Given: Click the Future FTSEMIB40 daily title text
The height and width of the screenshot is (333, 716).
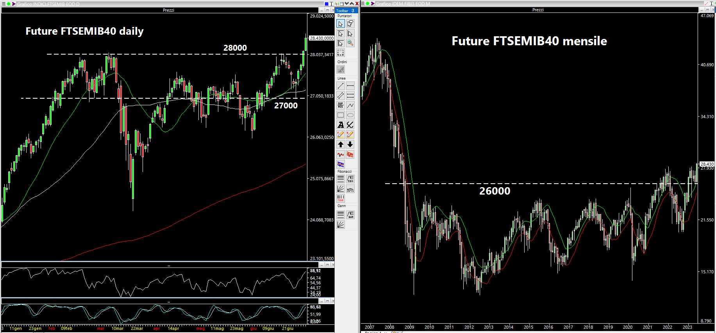Looking at the screenshot, I should point(84,31).
